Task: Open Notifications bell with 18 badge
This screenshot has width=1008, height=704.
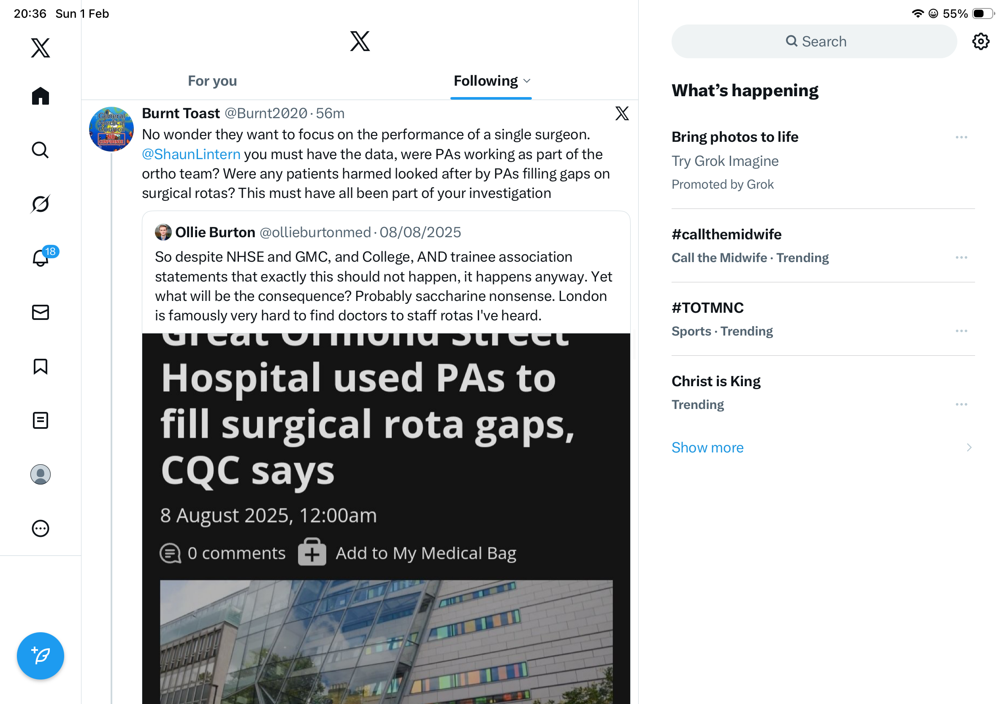Action: coord(41,257)
